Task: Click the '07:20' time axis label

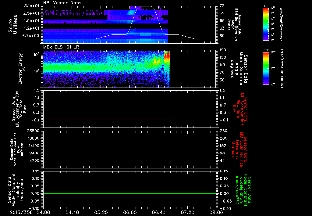Action: click(187, 212)
